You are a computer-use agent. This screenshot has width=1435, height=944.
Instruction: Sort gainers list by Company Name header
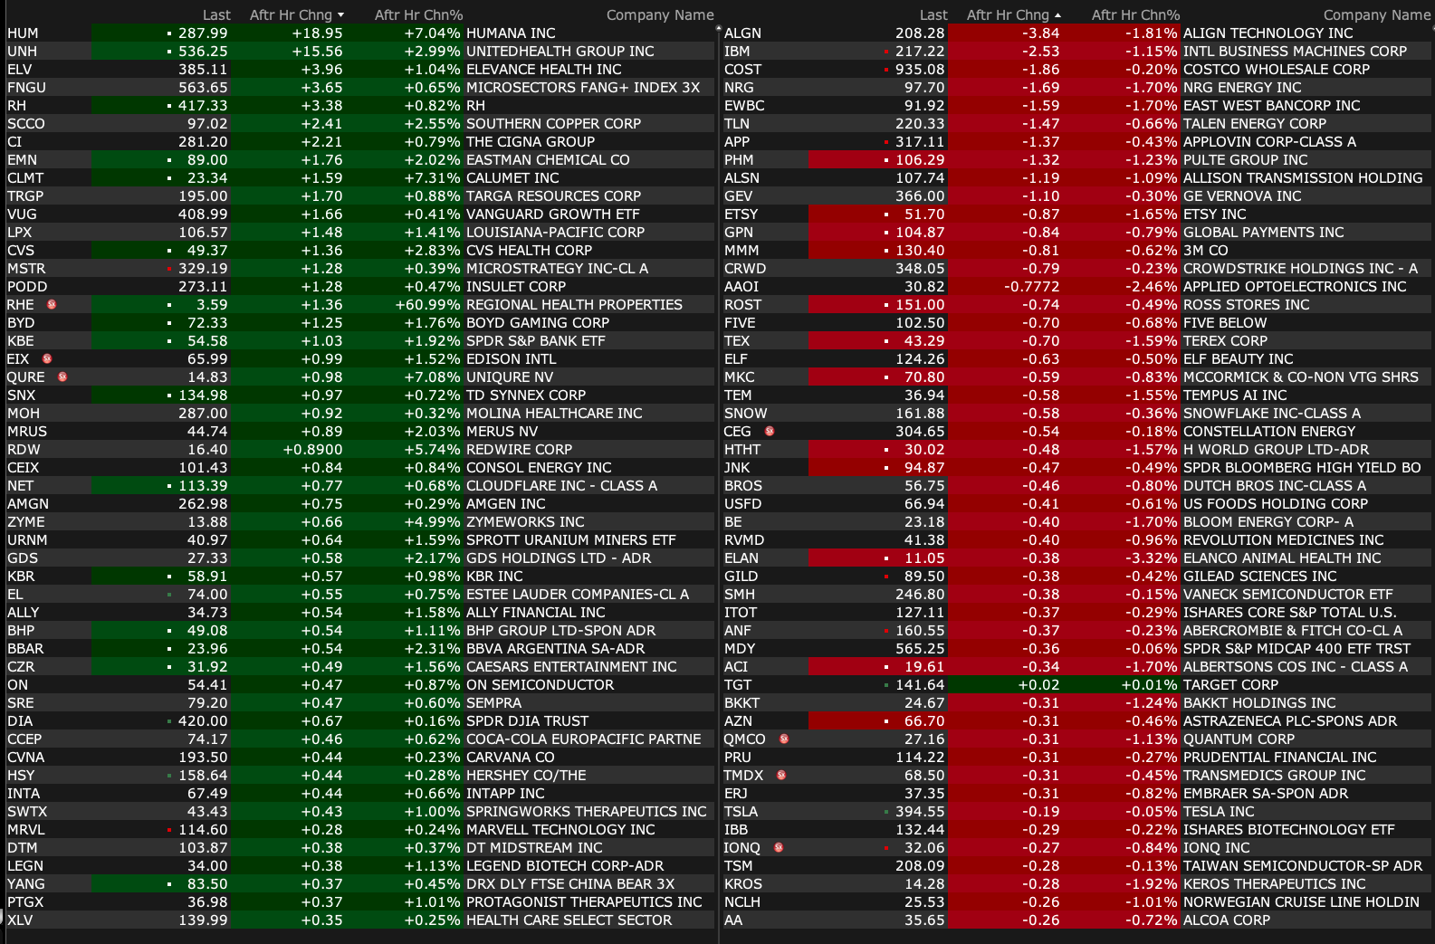click(659, 15)
